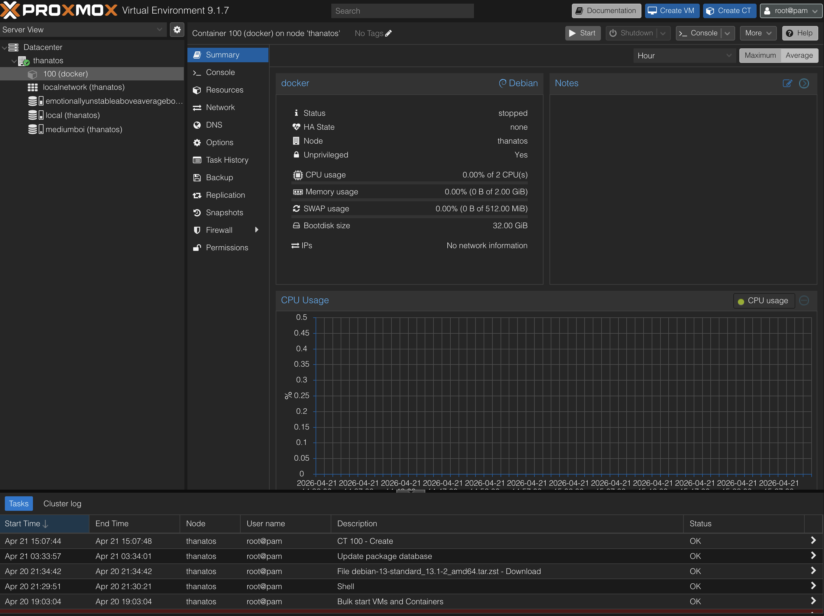Open Documentation
This screenshot has height=616, width=824.
(x=606, y=11)
